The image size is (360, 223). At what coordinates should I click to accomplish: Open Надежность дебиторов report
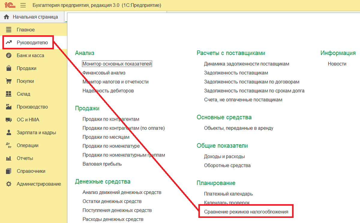pyautogui.click(x=108, y=91)
